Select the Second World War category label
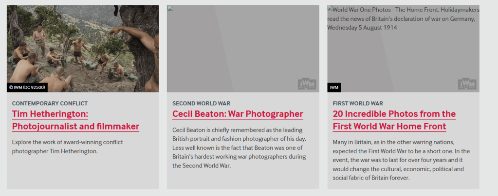498x196 pixels. pos(201,103)
